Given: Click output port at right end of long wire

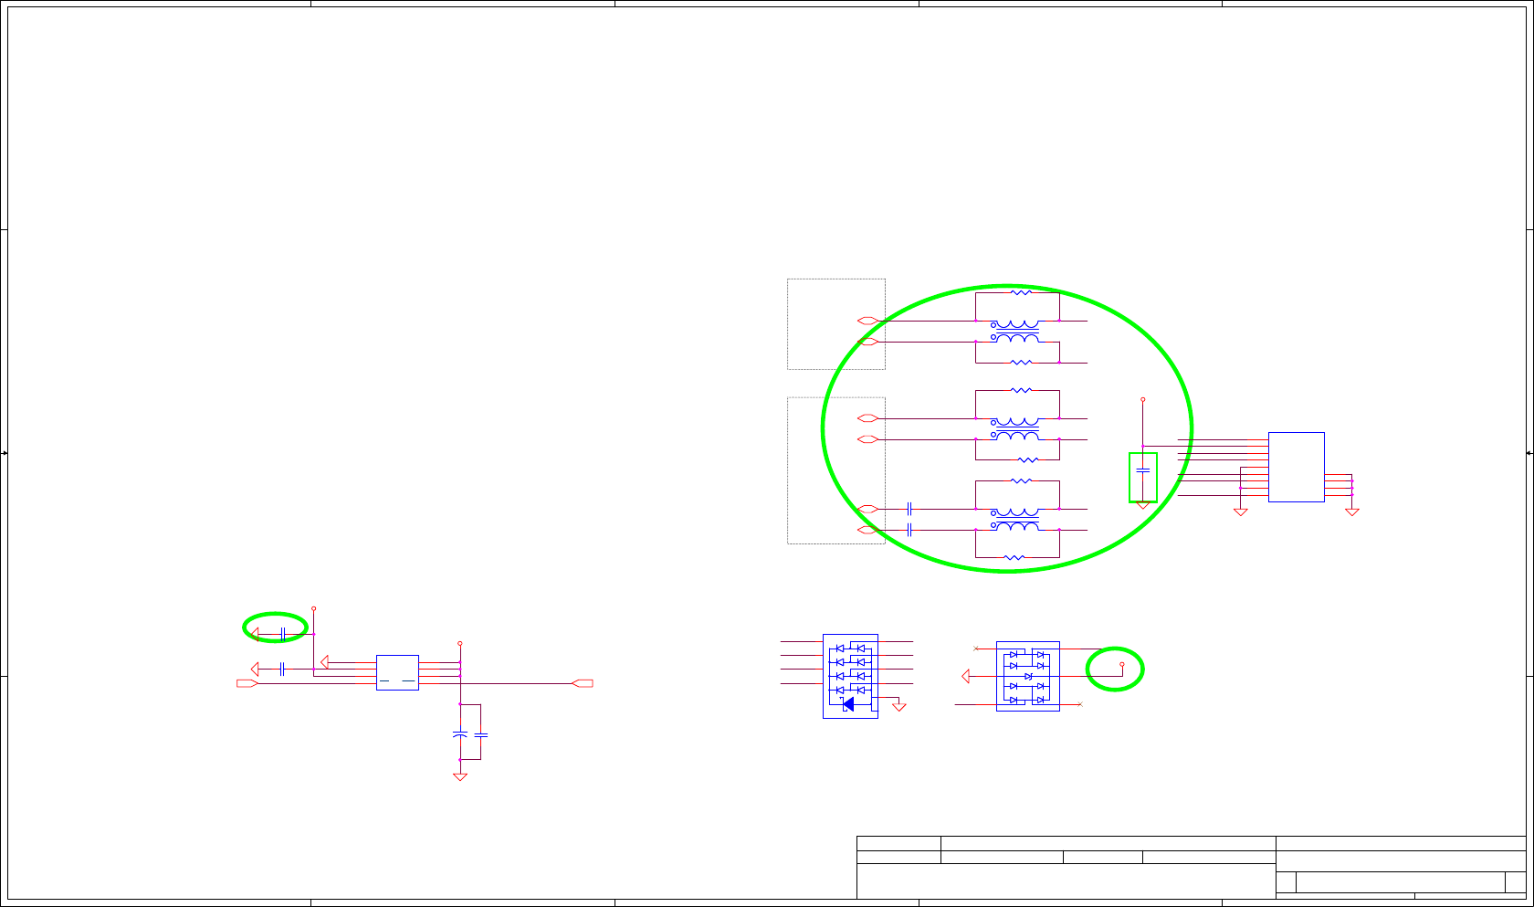Looking at the screenshot, I should (583, 683).
